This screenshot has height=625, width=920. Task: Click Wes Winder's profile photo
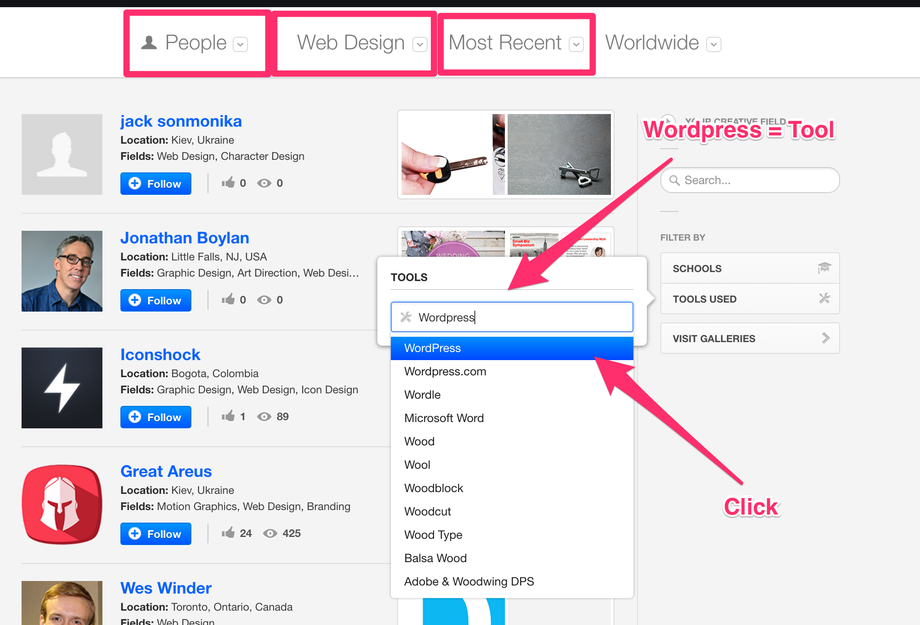[x=62, y=603]
